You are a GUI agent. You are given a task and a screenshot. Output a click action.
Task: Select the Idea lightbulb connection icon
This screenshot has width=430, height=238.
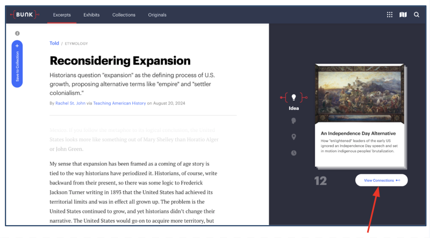[x=293, y=98]
